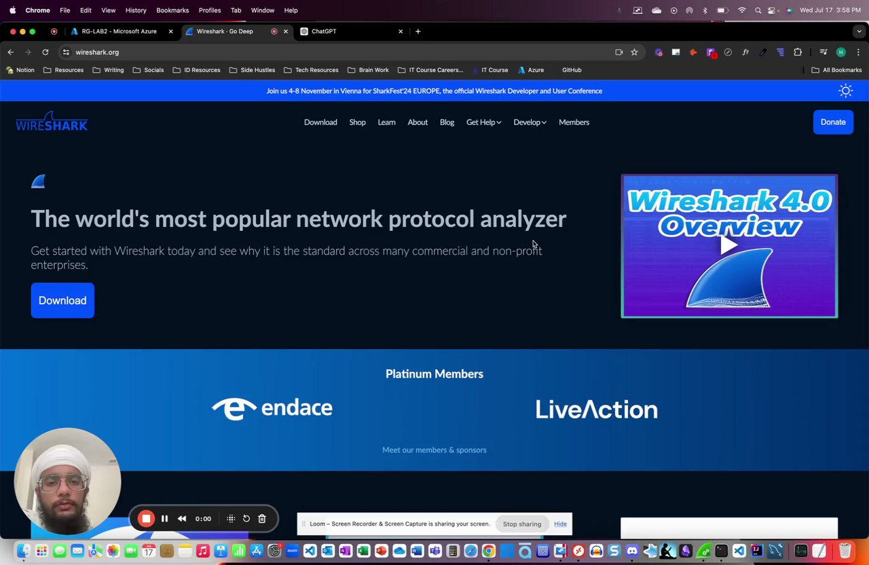869x565 pixels.
Task: Click the SharkFest'24 EUROPE announcement banner
Action: [x=434, y=91]
